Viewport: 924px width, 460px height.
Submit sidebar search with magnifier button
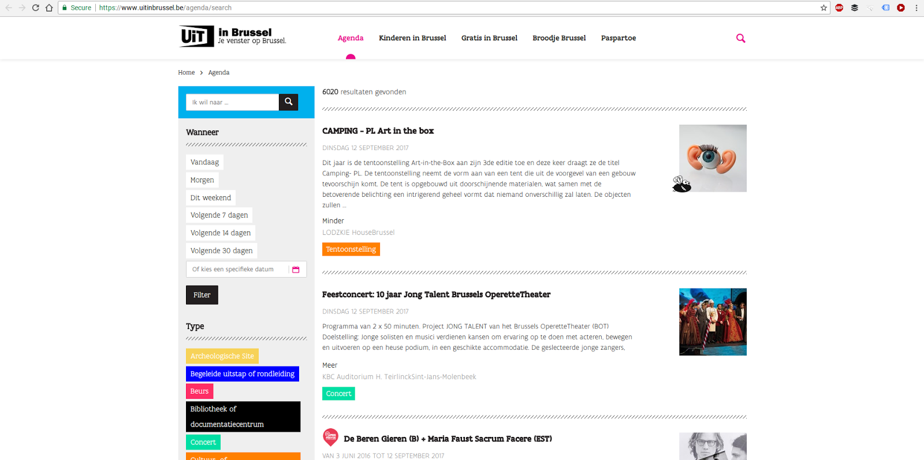point(288,102)
